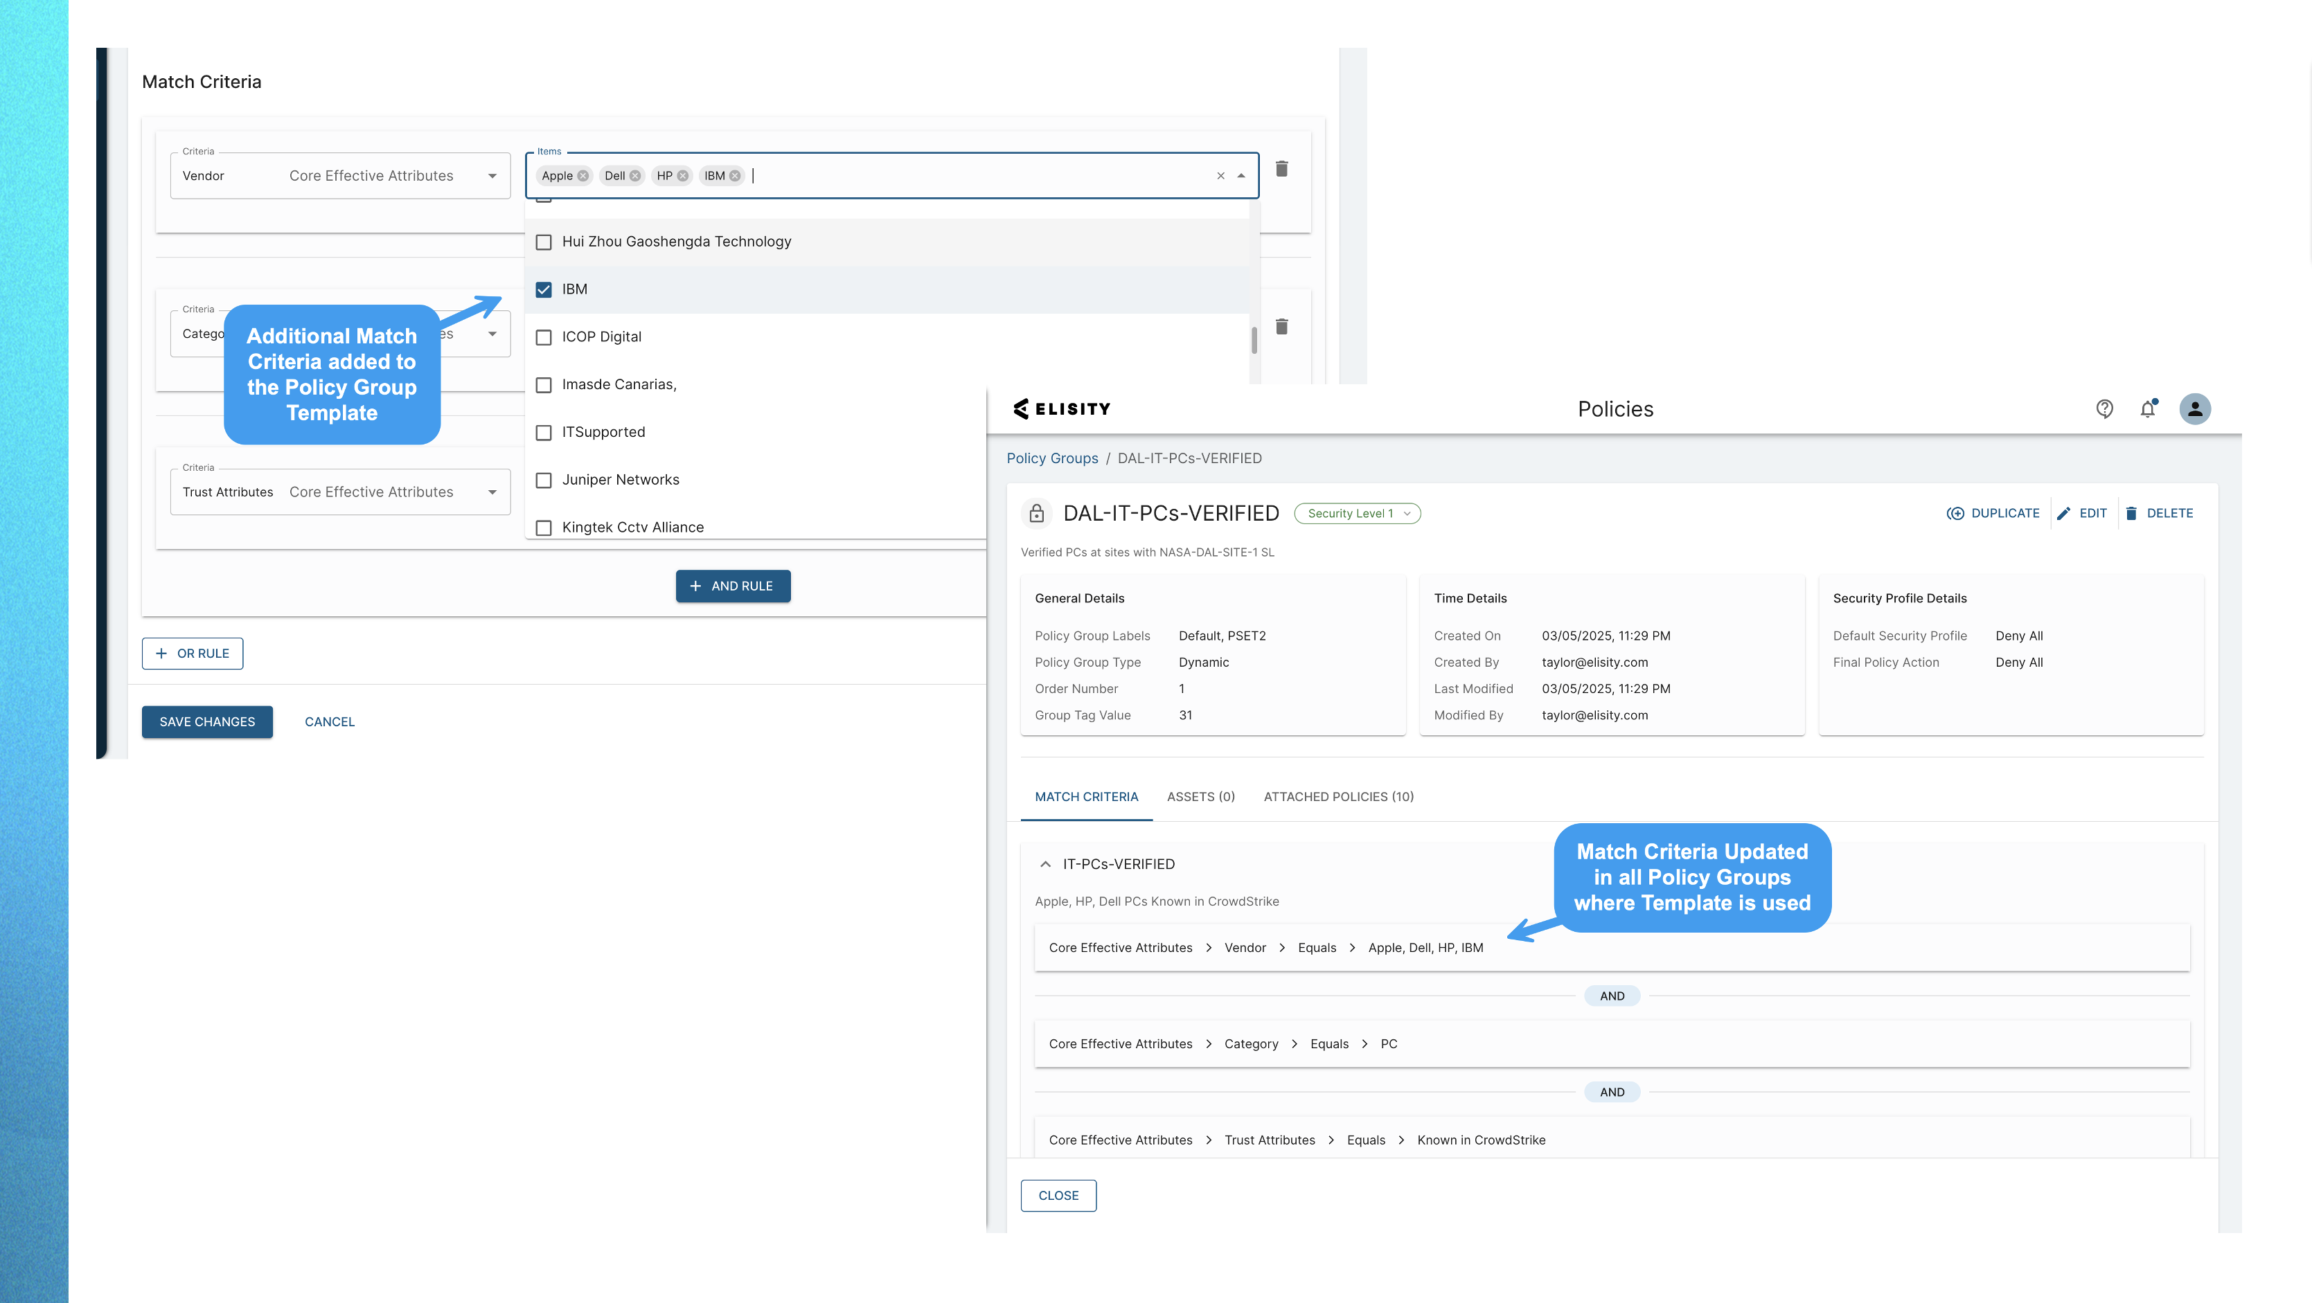Click the Policy Group Type value 'Dynamic'

1204,663
